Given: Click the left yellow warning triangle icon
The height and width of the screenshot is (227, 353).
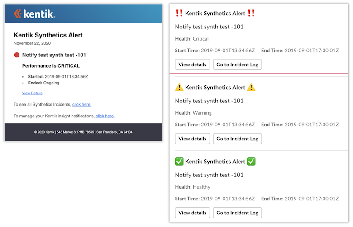Looking at the screenshot, I should click(179, 87).
